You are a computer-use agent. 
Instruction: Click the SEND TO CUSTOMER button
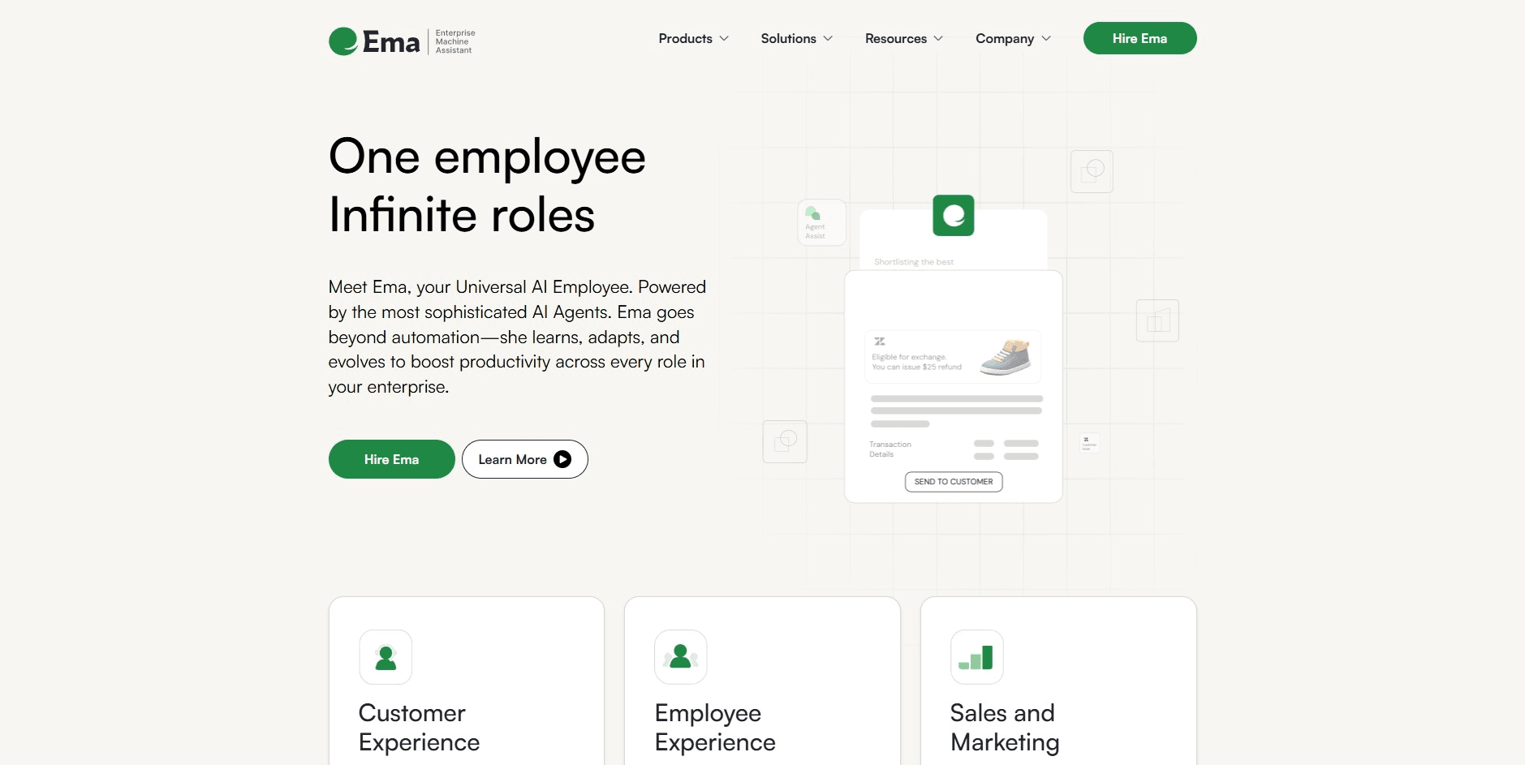(x=954, y=482)
